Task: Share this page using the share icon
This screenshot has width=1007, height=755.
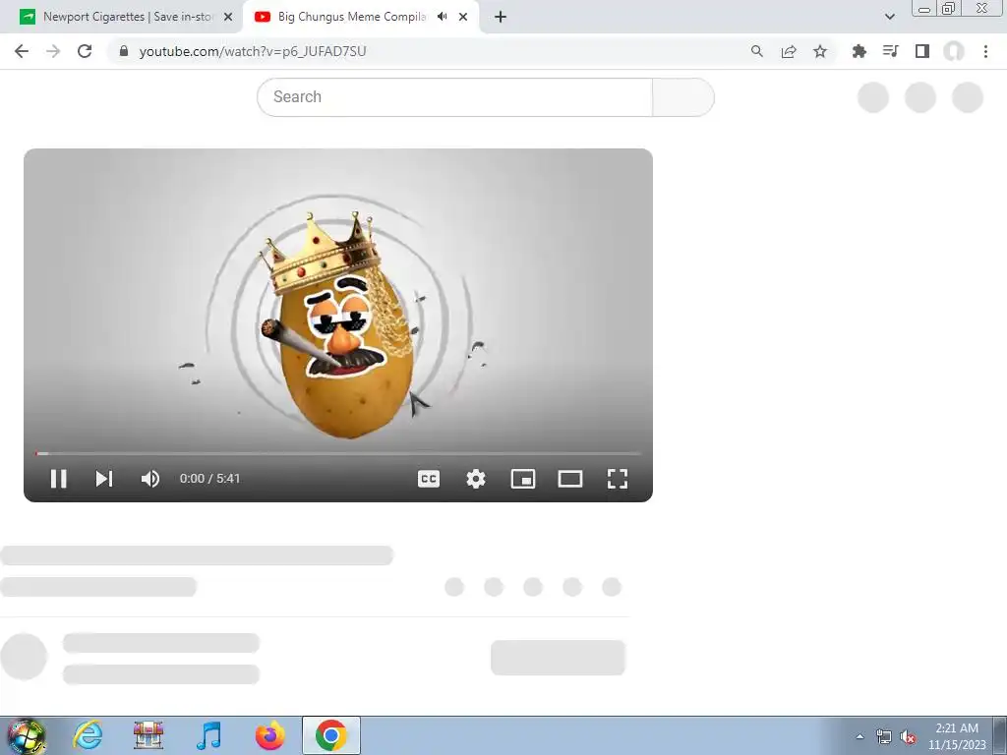Action: 789,51
